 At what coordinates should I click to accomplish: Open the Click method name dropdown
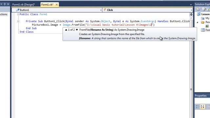pyautogui.click(x=192, y=10)
